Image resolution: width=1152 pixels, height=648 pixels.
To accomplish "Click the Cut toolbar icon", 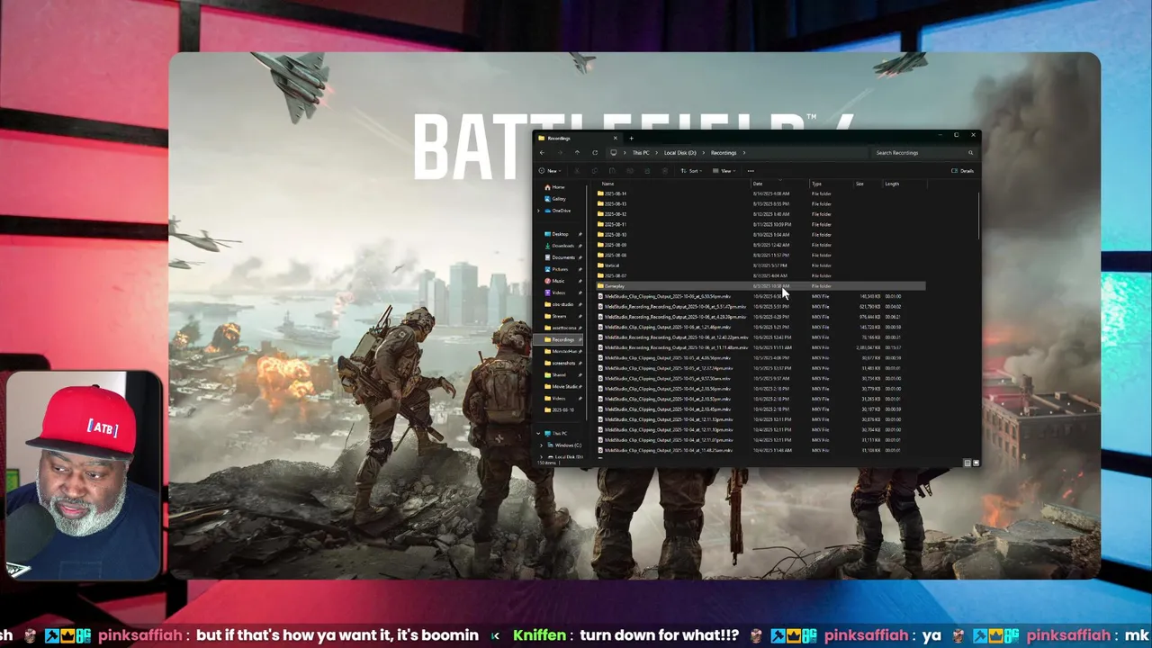I will click(577, 171).
